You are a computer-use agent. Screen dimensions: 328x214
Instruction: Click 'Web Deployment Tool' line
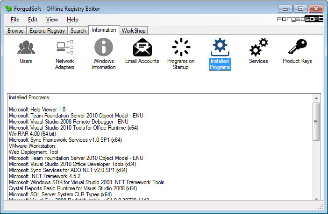click(34, 152)
